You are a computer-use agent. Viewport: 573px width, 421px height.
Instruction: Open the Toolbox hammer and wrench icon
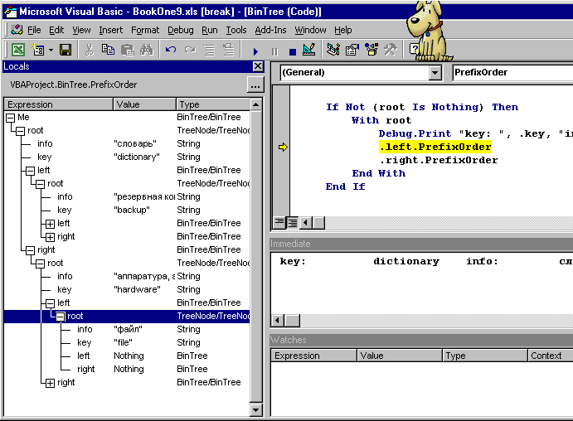(391, 50)
